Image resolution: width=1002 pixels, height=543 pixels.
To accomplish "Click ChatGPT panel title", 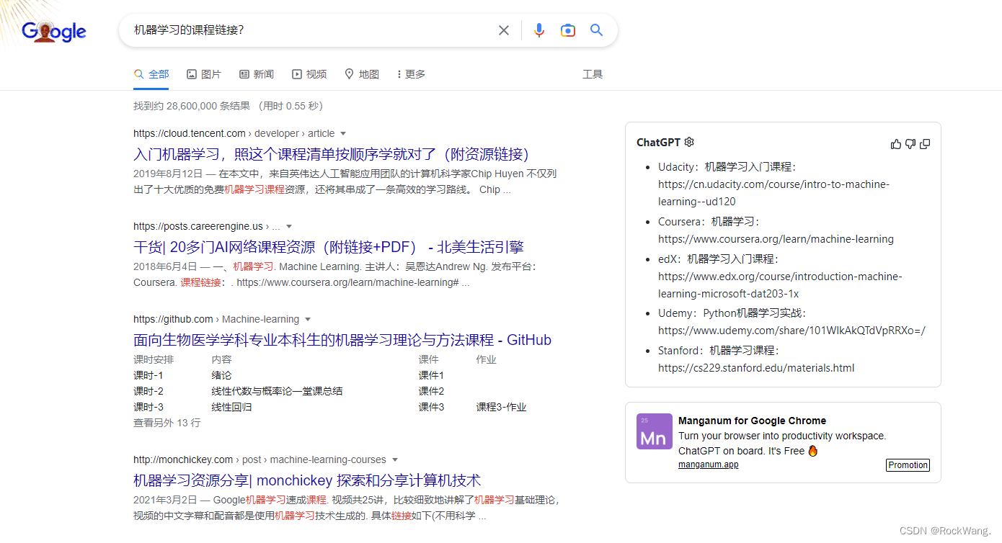I will pyautogui.click(x=658, y=143).
